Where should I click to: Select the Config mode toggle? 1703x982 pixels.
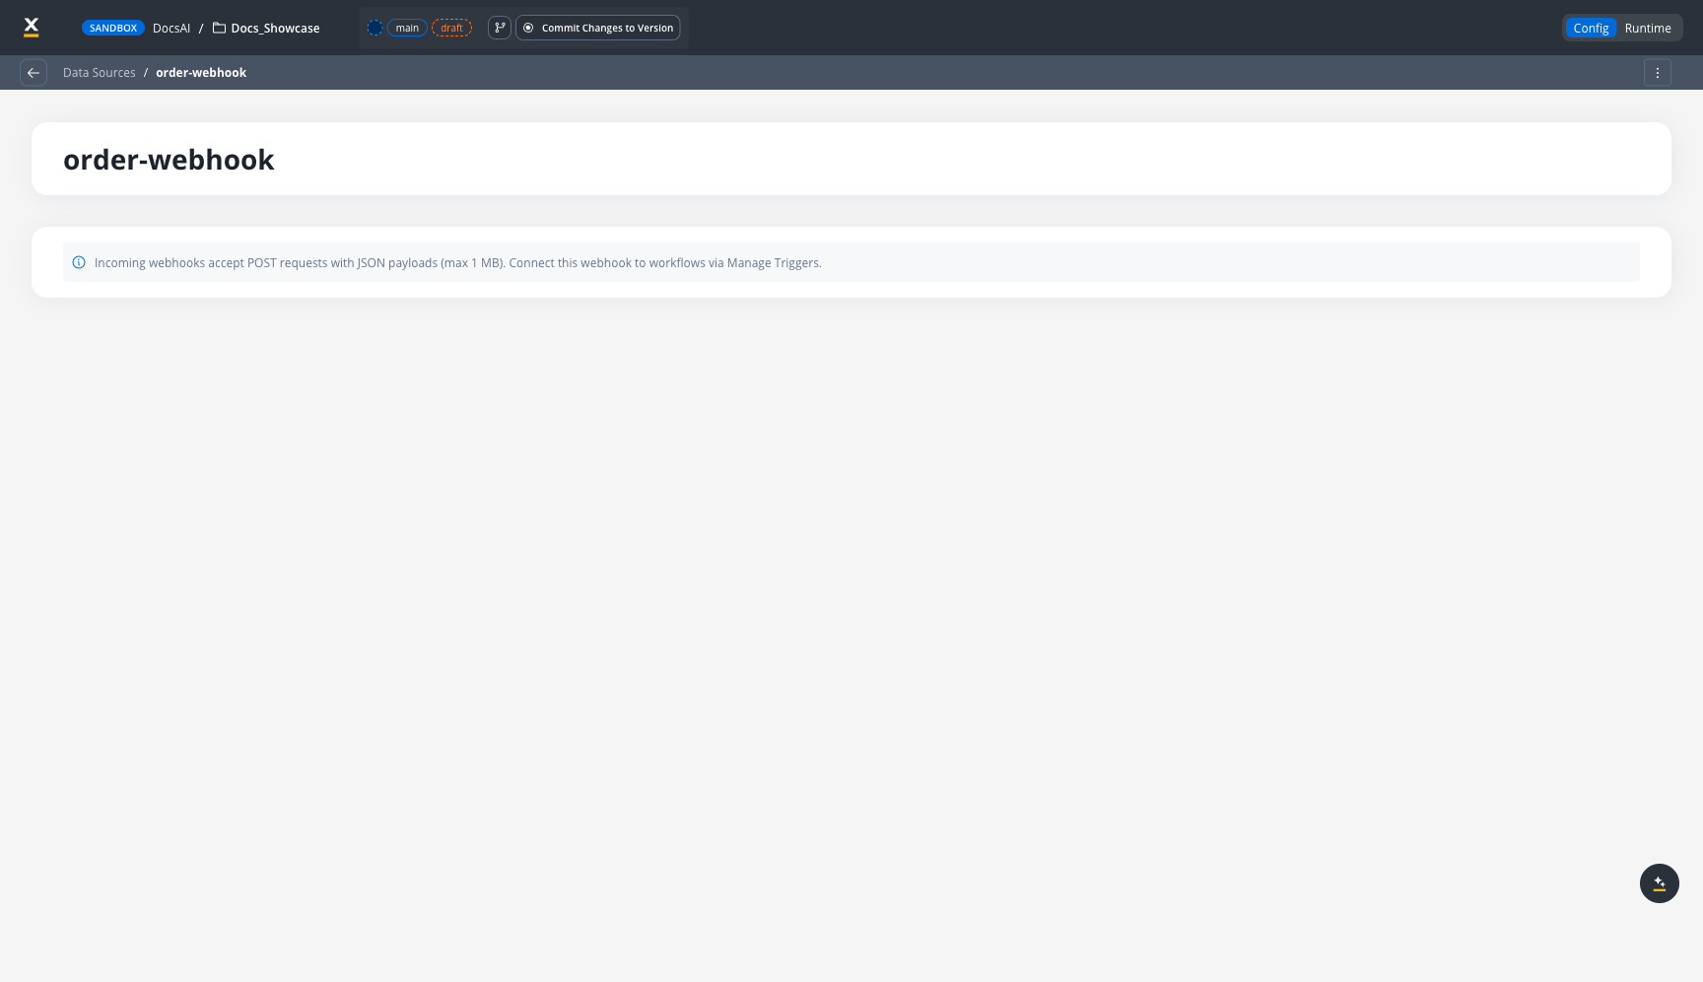click(1591, 28)
